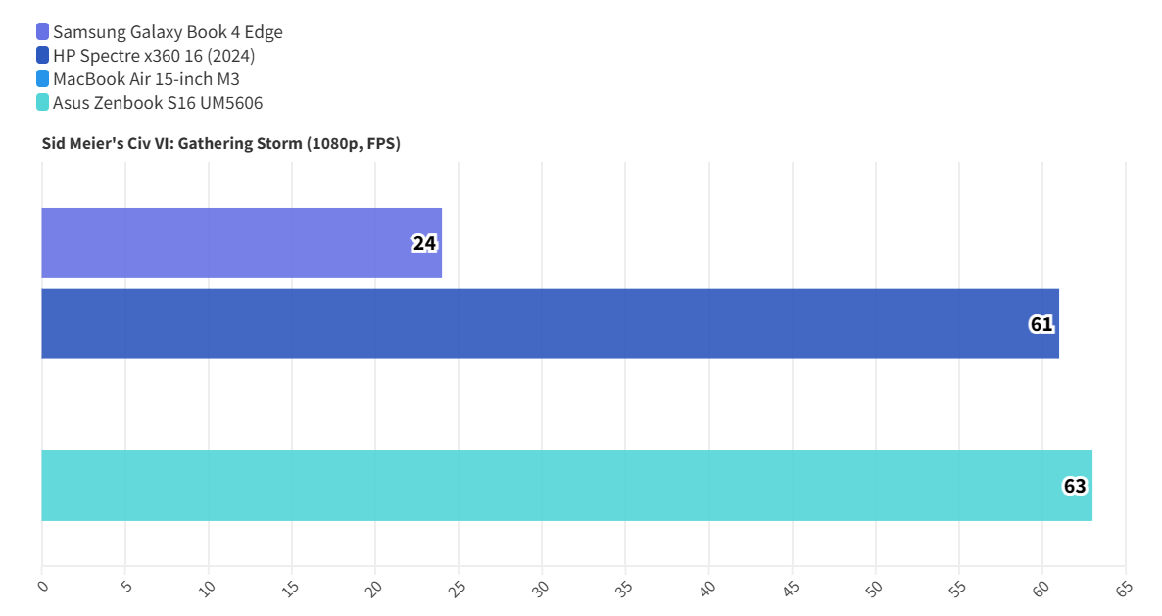The width and height of the screenshot is (1162, 616).
Task: Click the Asus Zenbook S16 UM5606 legend swatch
Action: [x=42, y=103]
